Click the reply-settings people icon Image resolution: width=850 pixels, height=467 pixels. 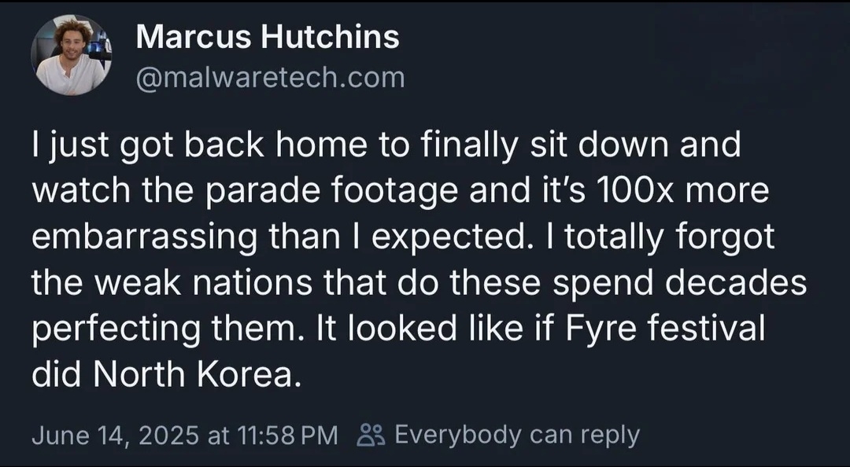371,435
